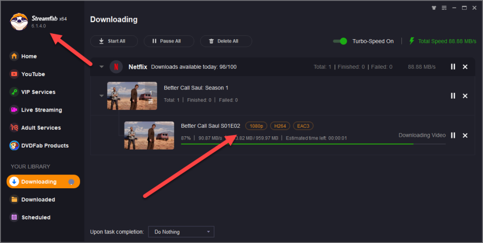The image size is (483, 243).
Task: Click the Live Streaming camera icon
Action: coord(14,110)
